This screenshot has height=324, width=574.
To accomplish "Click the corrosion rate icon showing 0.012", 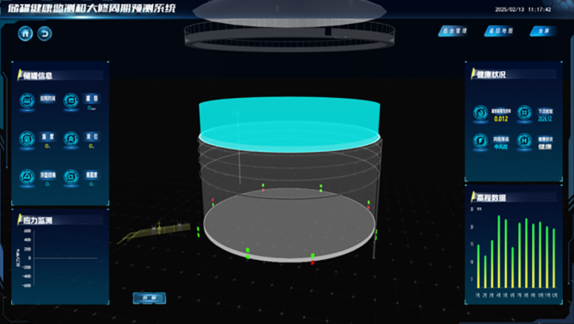I will pyautogui.click(x=480, y=112).
